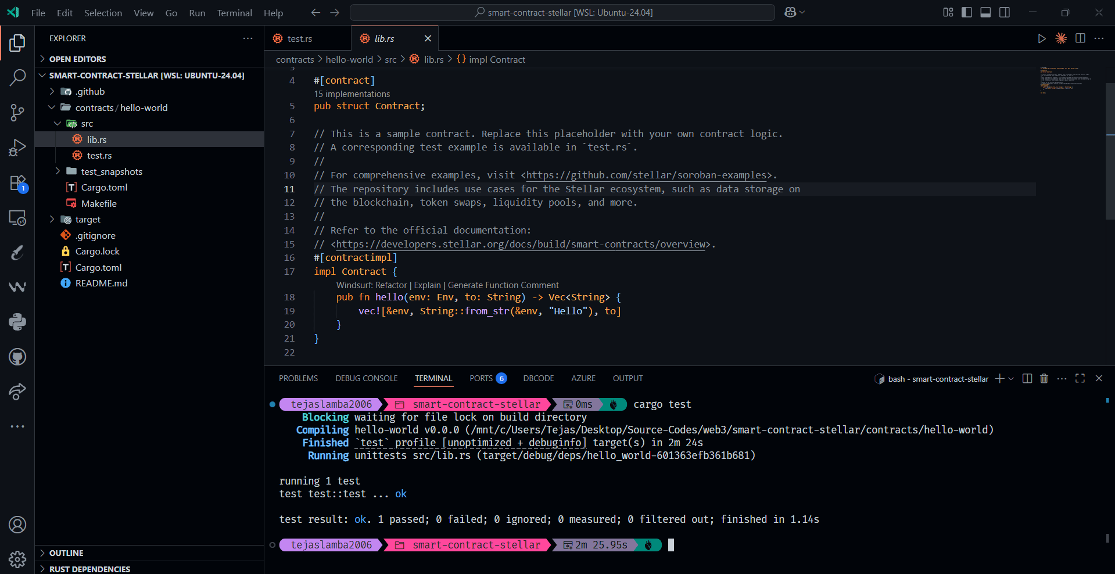Toggle Secondary Side Bar visibility
Screen dimensions: 1115x574
coord(1005,12)
